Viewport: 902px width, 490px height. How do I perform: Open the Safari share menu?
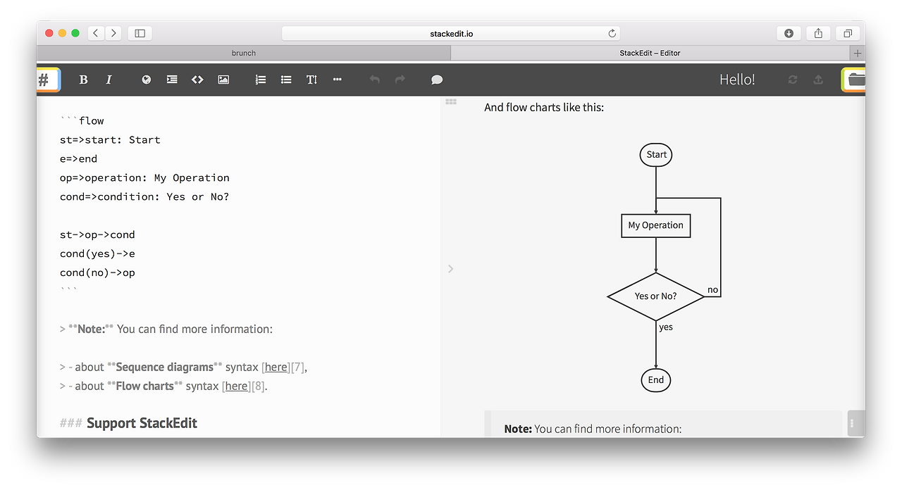tap(818, 33)
